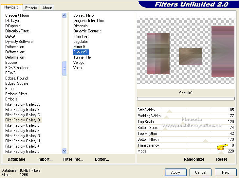
Task: Choose the Dimensia filter
Action: 80,26
